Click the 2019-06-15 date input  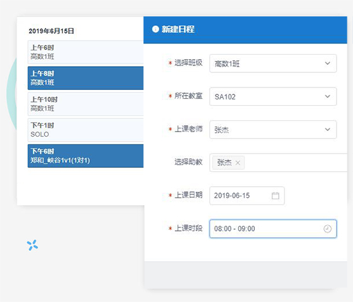[247, 196]
